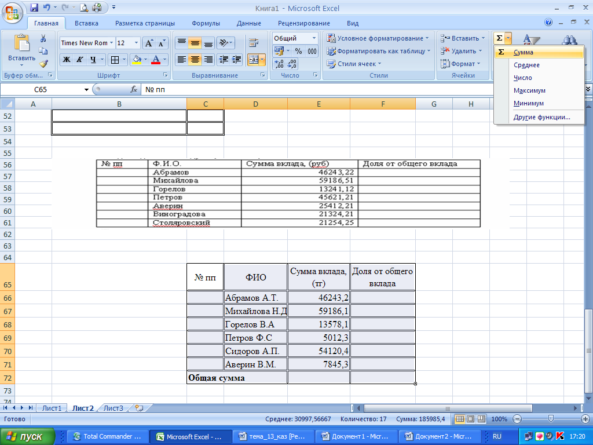Open text orientation options
Image resolution: width=593 pixels, height=445 pixels.
coord(226,43)
